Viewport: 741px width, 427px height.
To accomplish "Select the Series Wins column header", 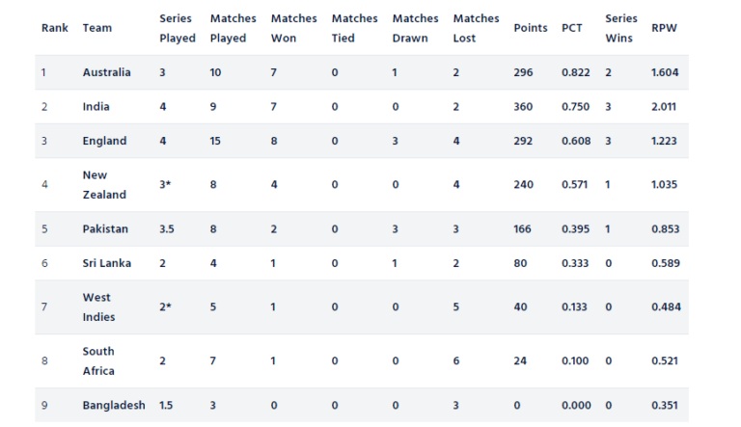I will (x=621, y=28).
